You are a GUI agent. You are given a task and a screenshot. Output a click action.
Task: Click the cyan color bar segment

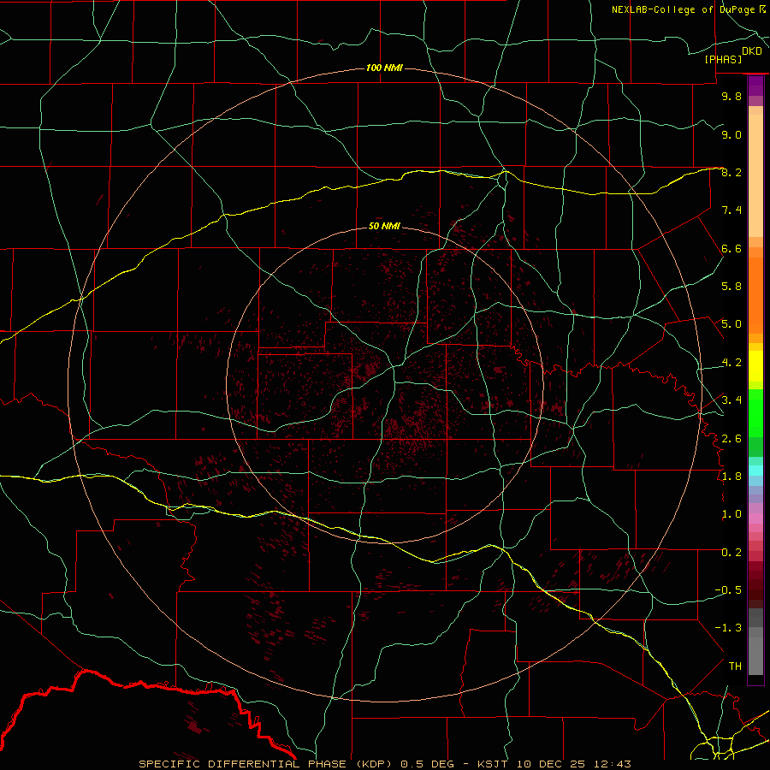(755, 470)
